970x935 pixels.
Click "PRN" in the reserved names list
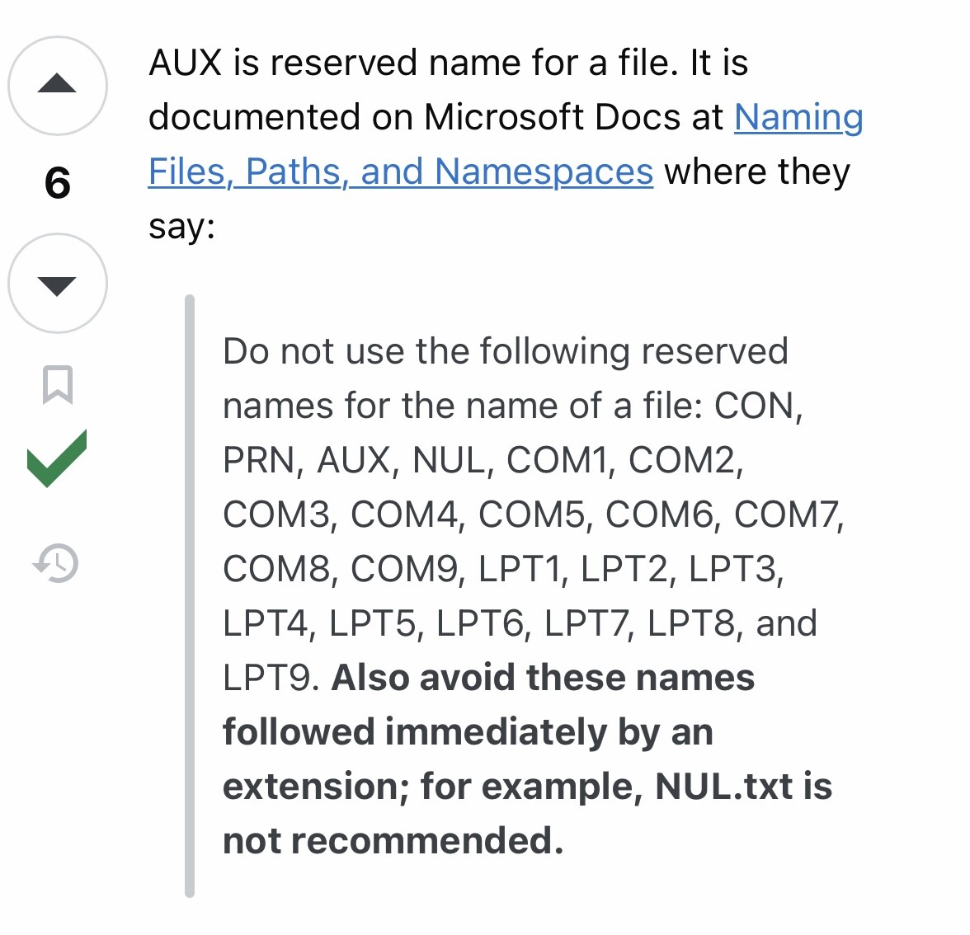pyautogui.click(x=258, y=460)
